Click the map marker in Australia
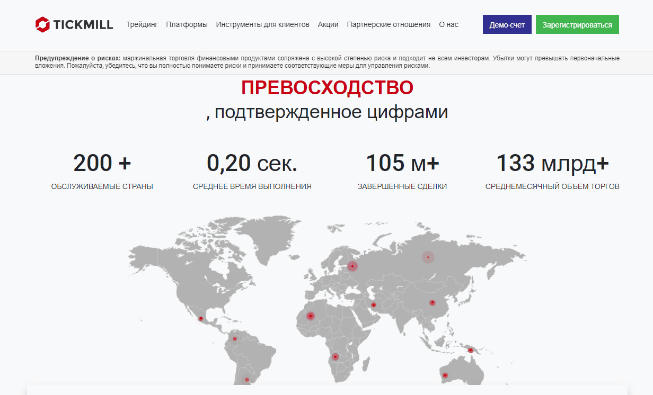This screenshot has width=653, height=395. tap(445, 375)
